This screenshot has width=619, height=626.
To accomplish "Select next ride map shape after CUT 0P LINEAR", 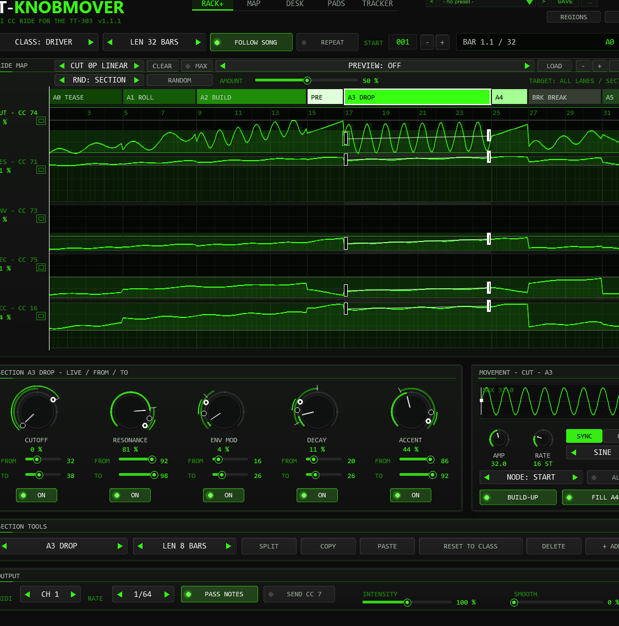I will [x=136, y=66].
